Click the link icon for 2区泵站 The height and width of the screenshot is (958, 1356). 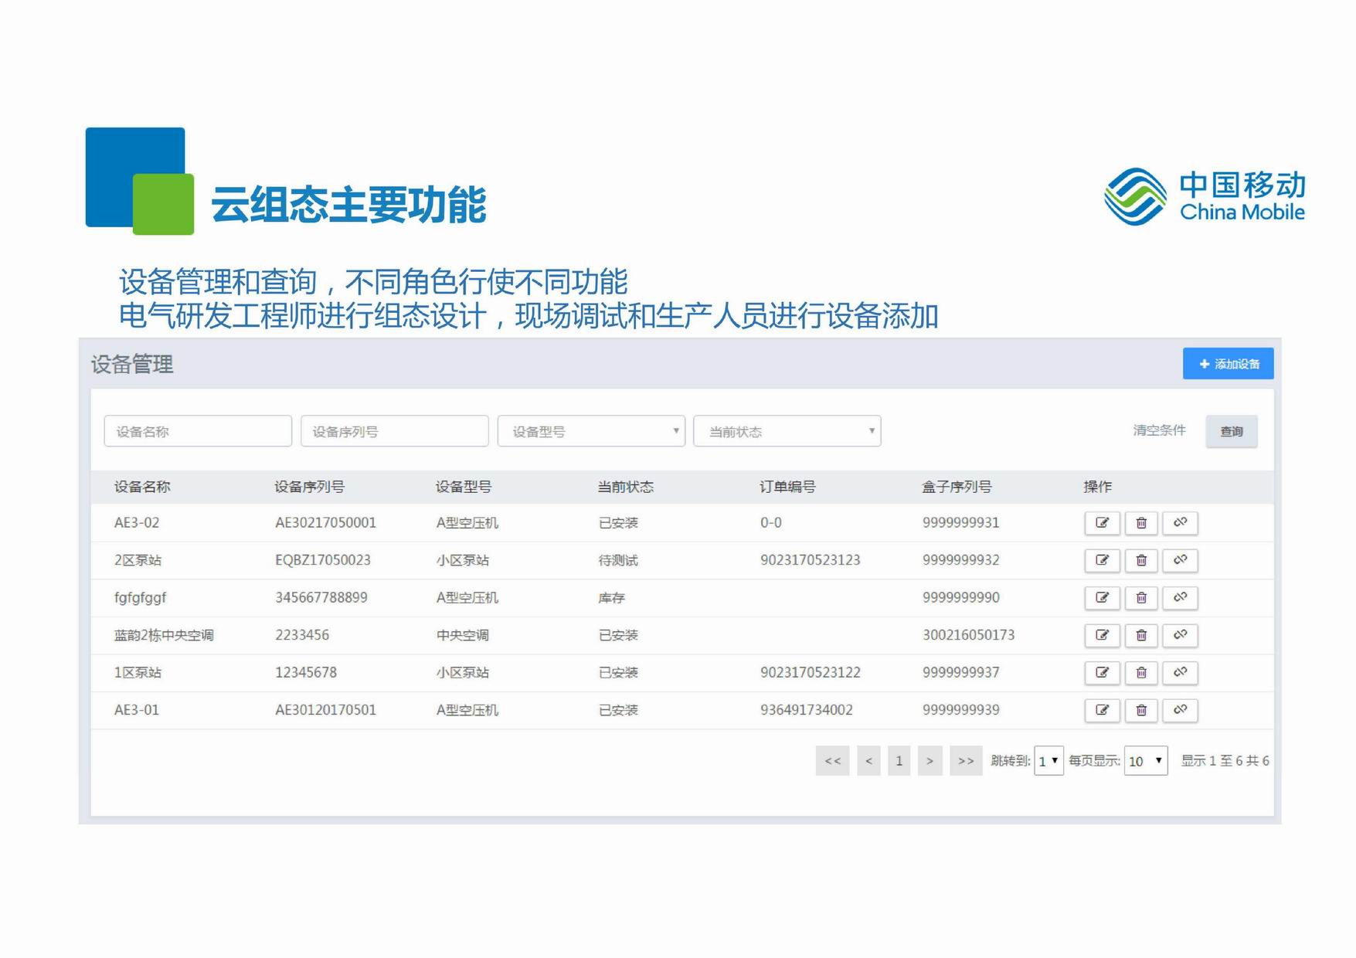[x=1180, y=560]
